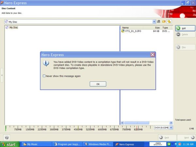This screenshot has height=147, width=196.
Task: Click the taskbar clock 11:36 AM
Action: (188, 144)
